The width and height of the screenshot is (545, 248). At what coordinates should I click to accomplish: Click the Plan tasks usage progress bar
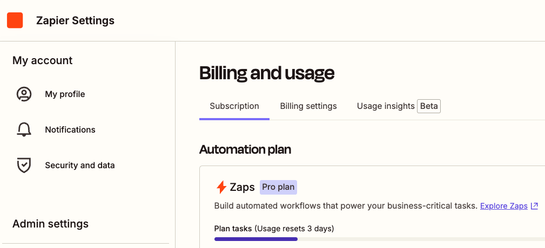click(380, 239)
